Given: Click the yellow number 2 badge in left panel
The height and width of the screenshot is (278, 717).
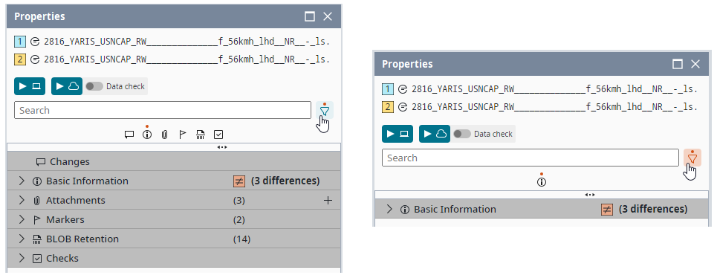Looking at the screenshot, I should coord(20,59).
